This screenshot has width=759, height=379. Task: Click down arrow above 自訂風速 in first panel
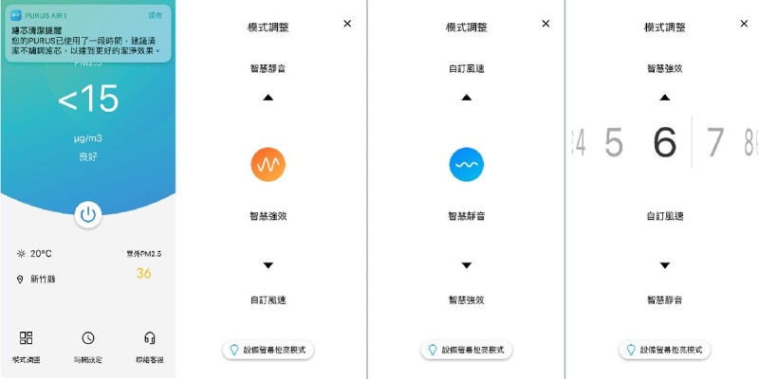point(268,265)
